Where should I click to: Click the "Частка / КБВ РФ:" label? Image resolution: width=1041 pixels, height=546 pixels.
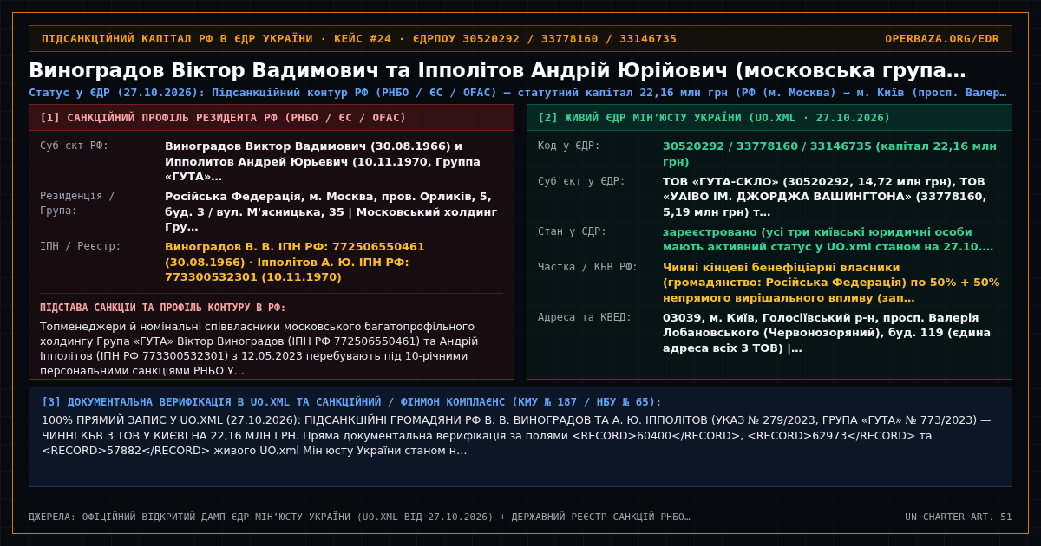tap(588, 267)
